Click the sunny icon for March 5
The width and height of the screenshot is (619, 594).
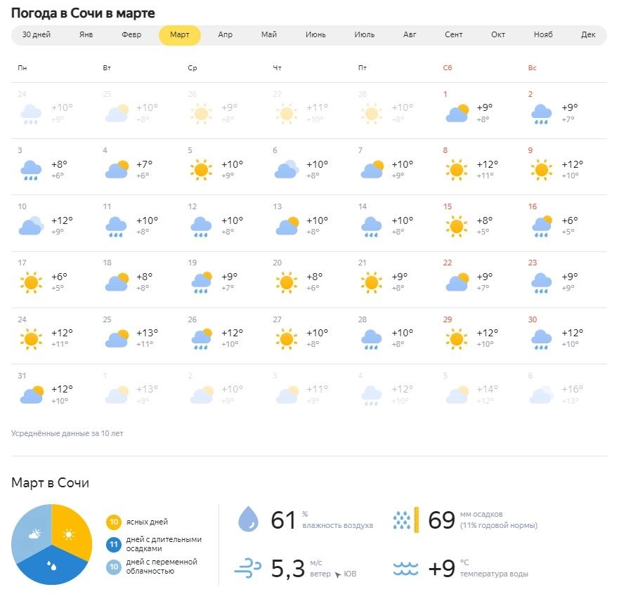[201, 169]
